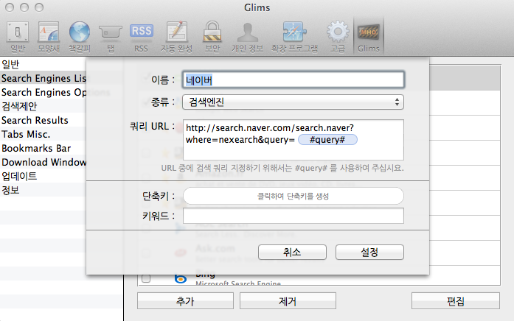
Task: Select Download Window in the sidebar
Action: pyautogui.click(x=43, y=162)
